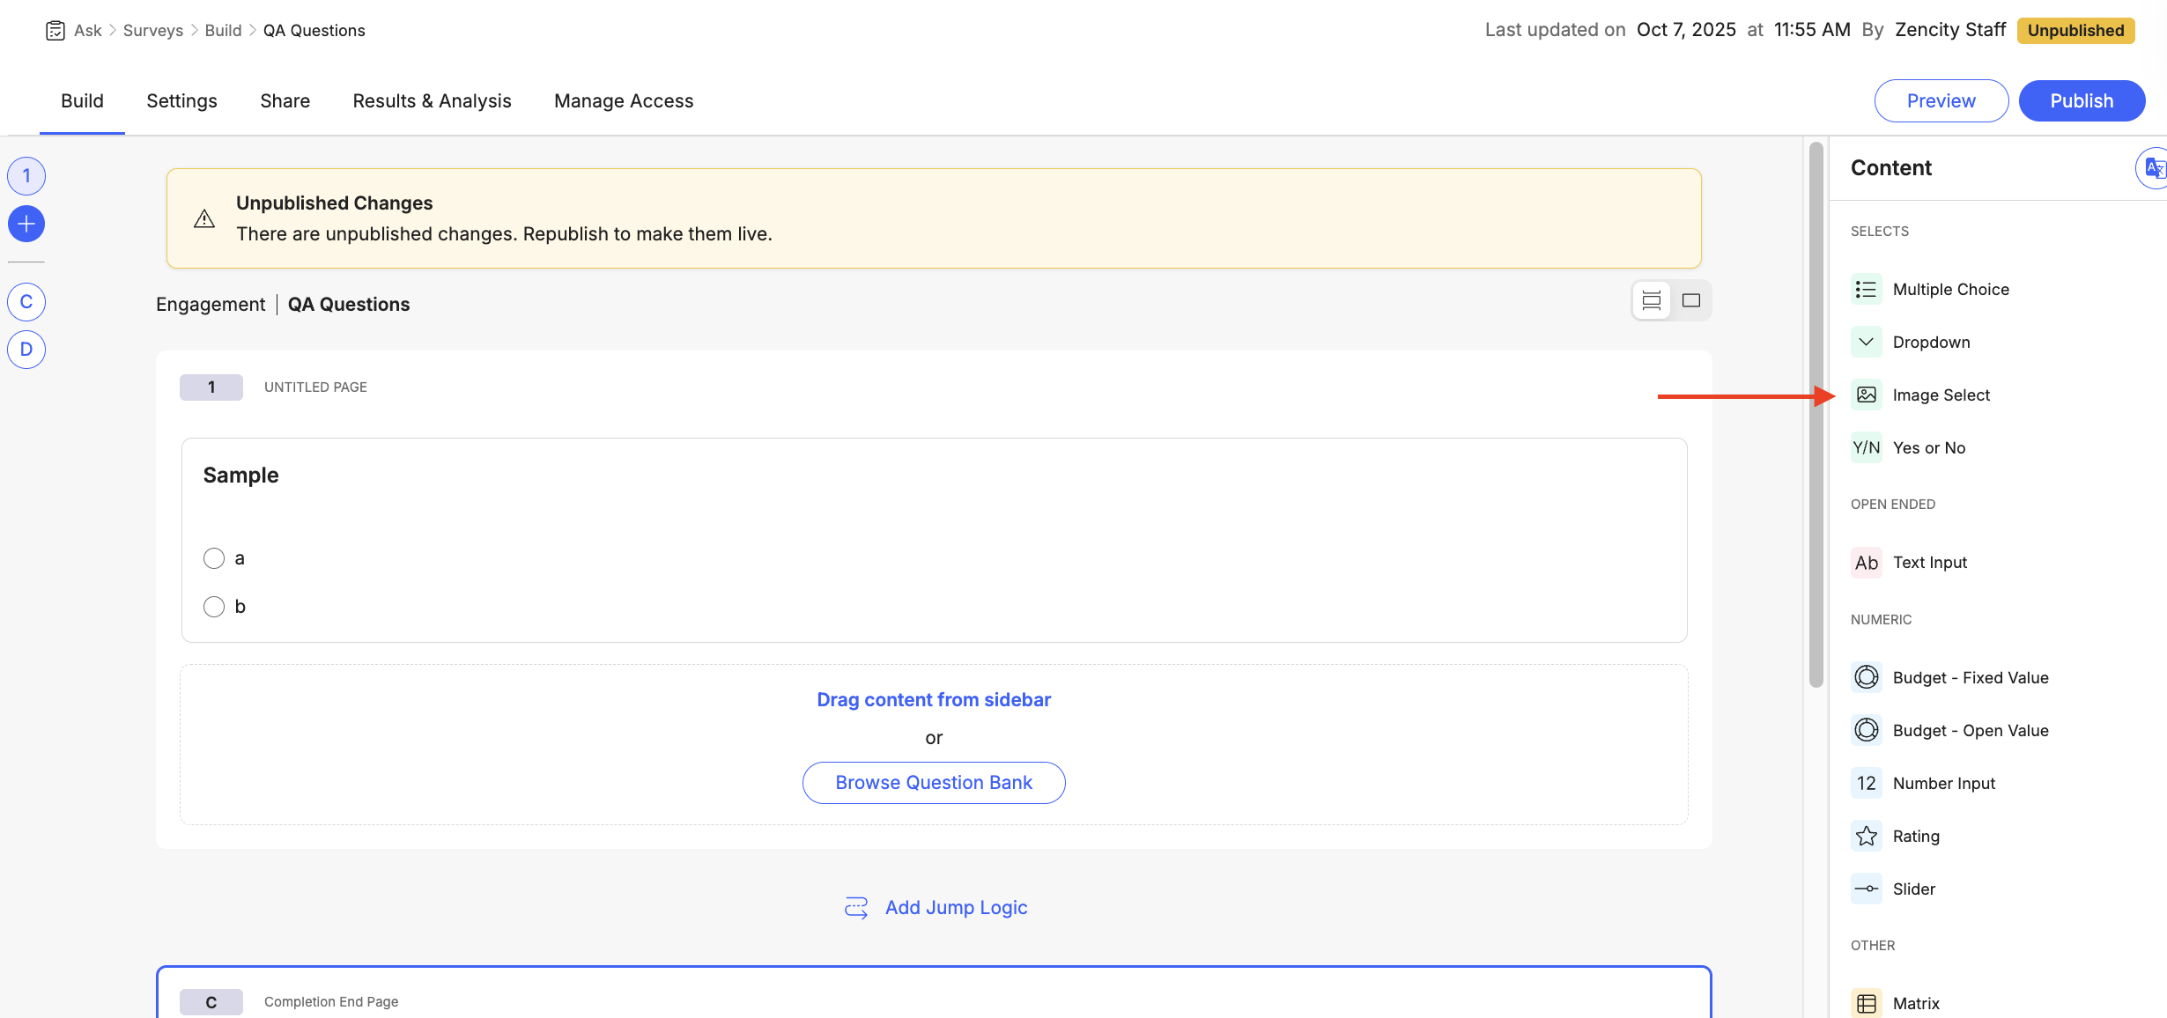Click the Rating star icon
The height and width of the screenshot is (1018, 2167).
click(1866, 837)
